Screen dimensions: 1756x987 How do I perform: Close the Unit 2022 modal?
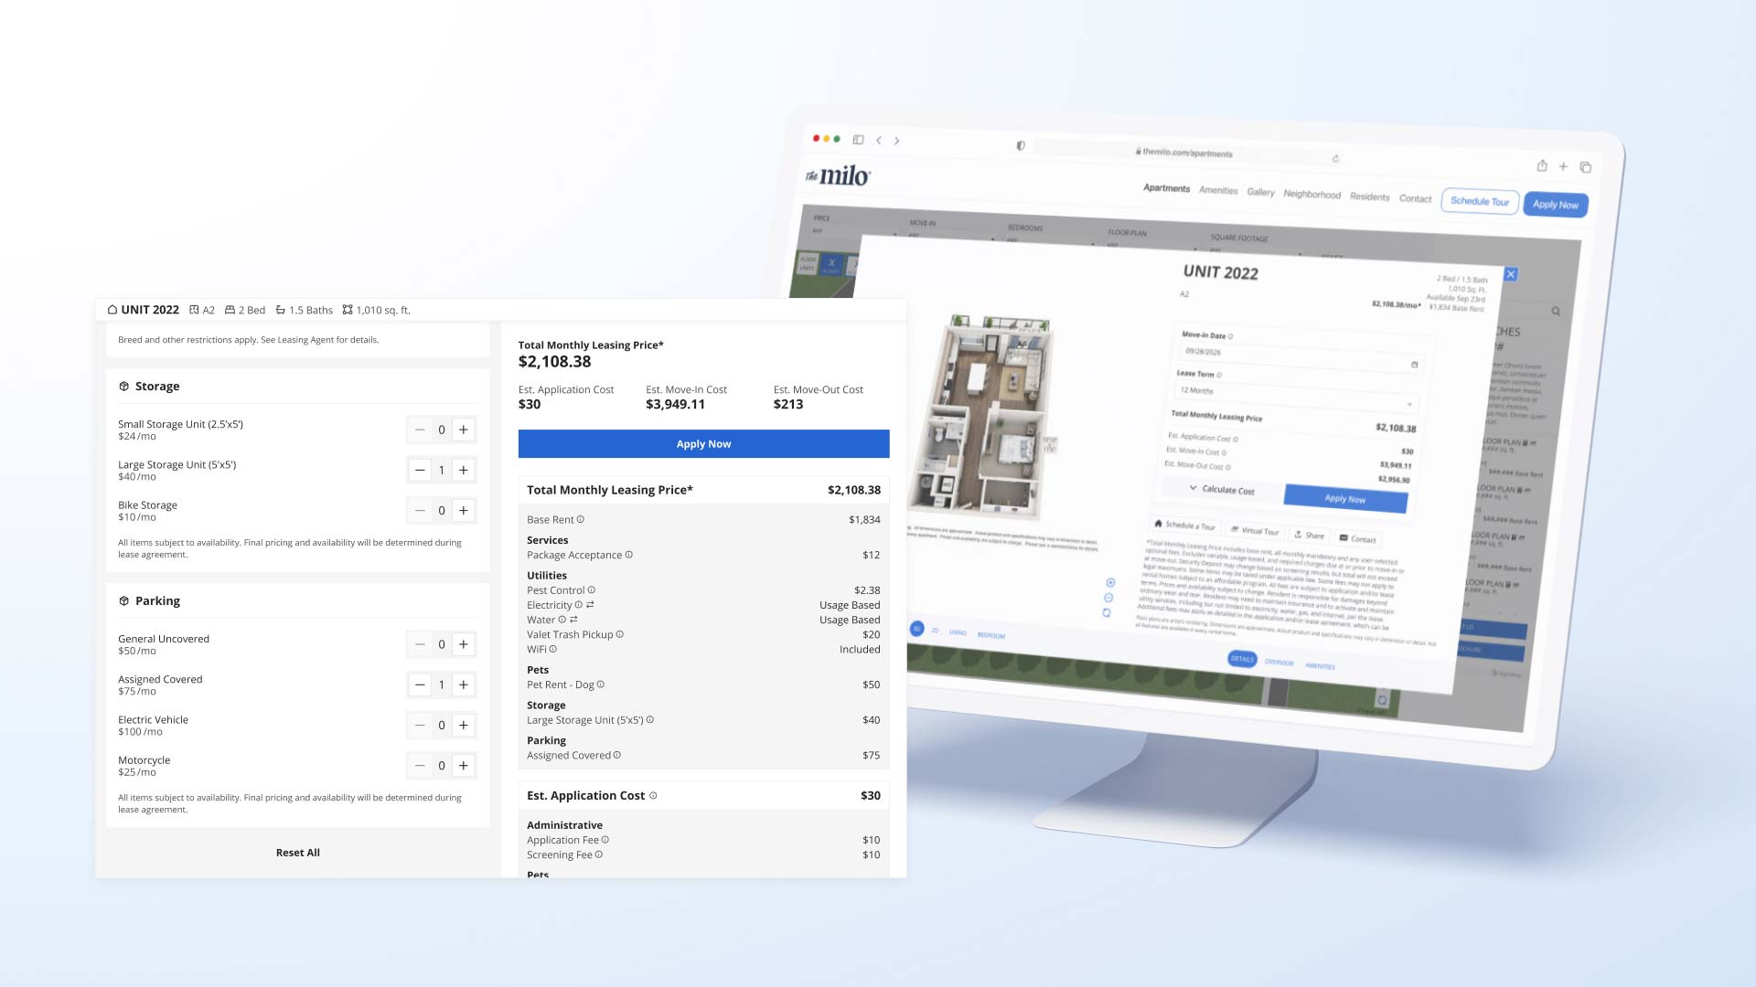1511,274
